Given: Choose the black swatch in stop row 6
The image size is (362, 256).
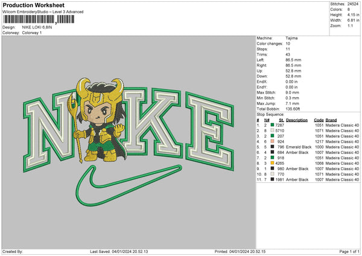Looking at the screenshot, I should pyautogui.click(x=273, y=152).
